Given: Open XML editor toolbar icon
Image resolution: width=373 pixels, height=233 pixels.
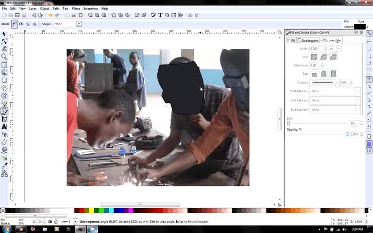Looking at the screenshot, I should tap(174, 15).
